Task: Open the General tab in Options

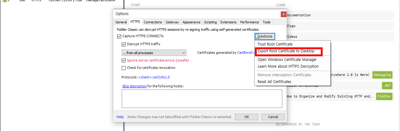Action: (x=121, y=22)
